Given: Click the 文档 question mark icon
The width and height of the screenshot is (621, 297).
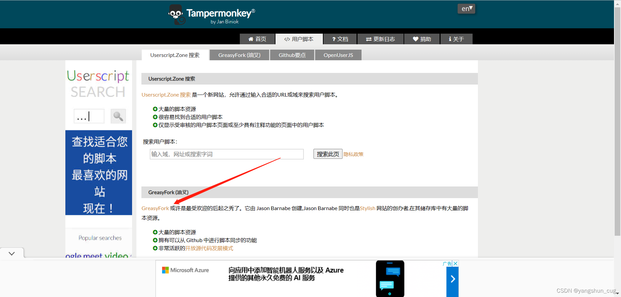Looking at the screenshot, I should tap(334, 39).
